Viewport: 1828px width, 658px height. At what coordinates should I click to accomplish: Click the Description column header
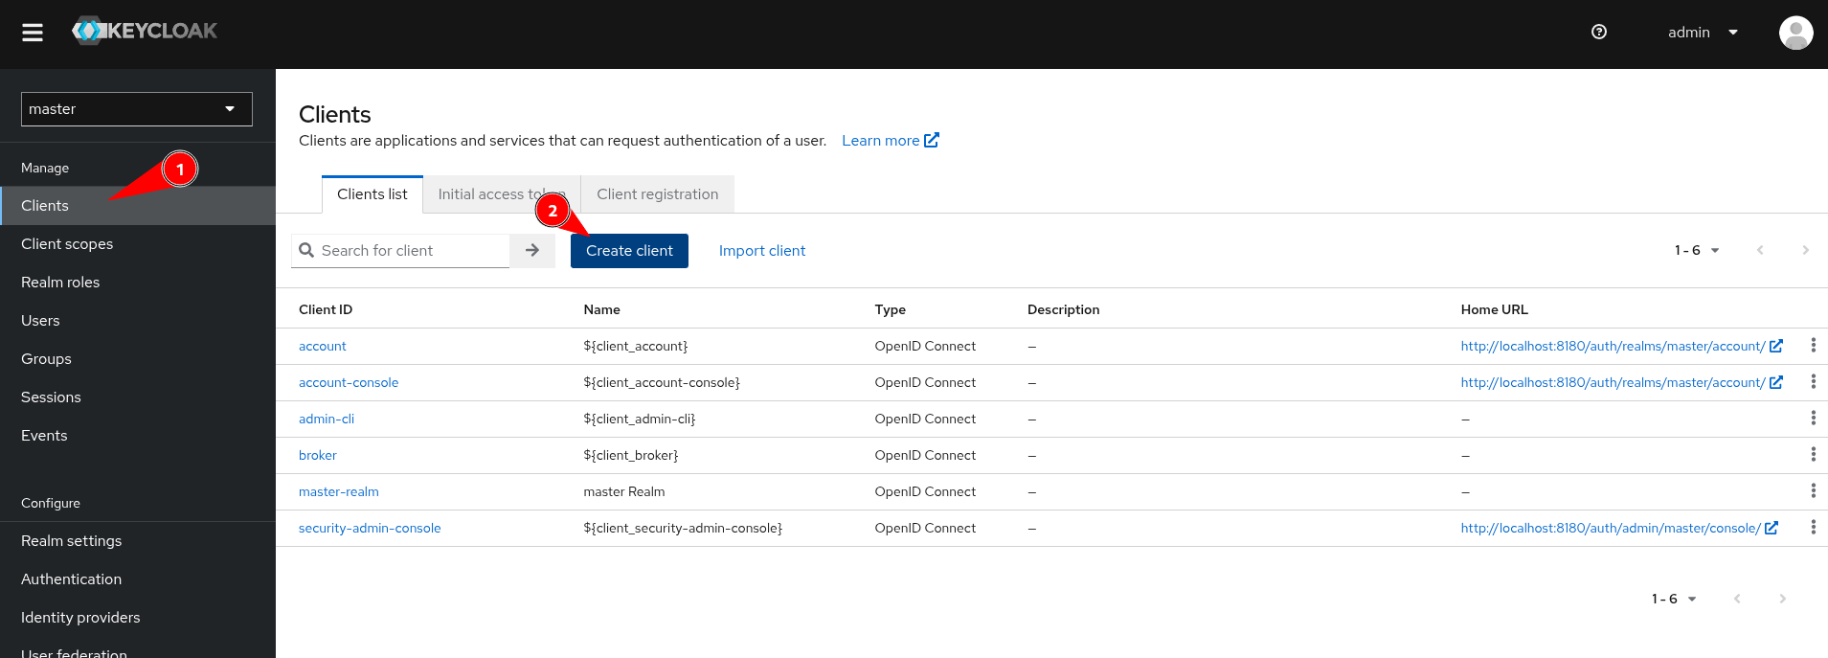1064,309
